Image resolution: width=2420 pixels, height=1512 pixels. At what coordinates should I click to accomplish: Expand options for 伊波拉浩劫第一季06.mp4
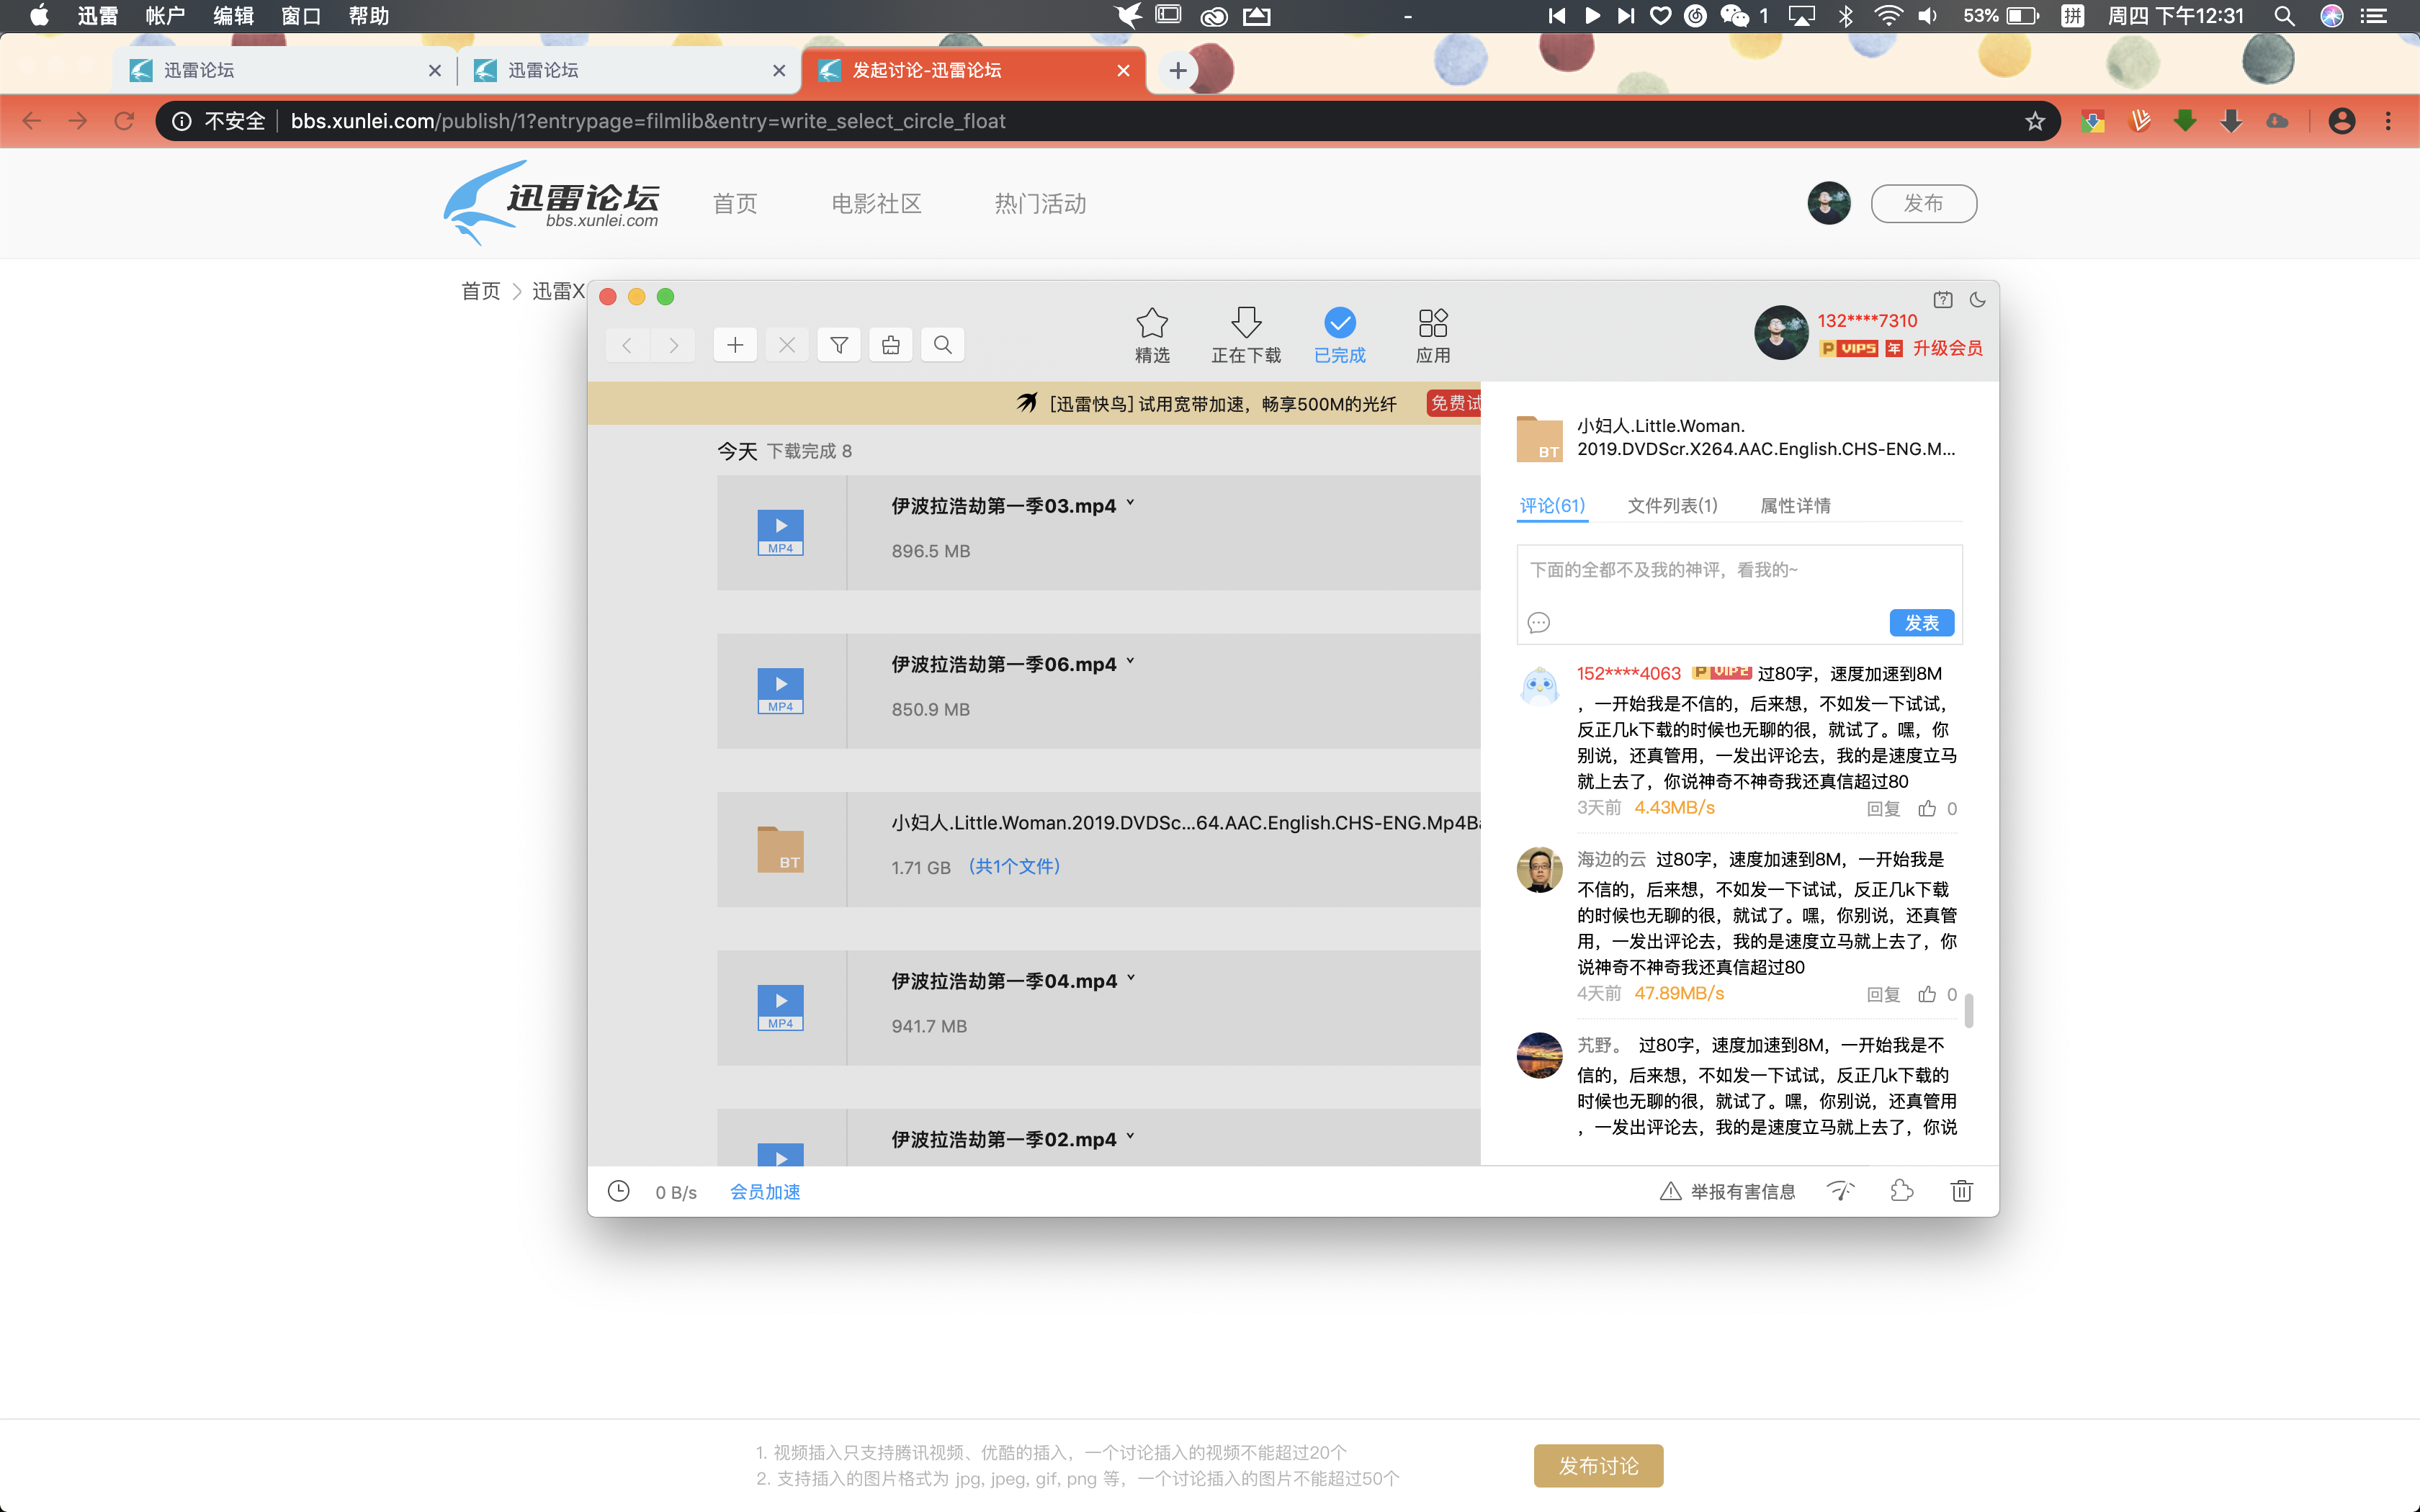pos(1131,661)
